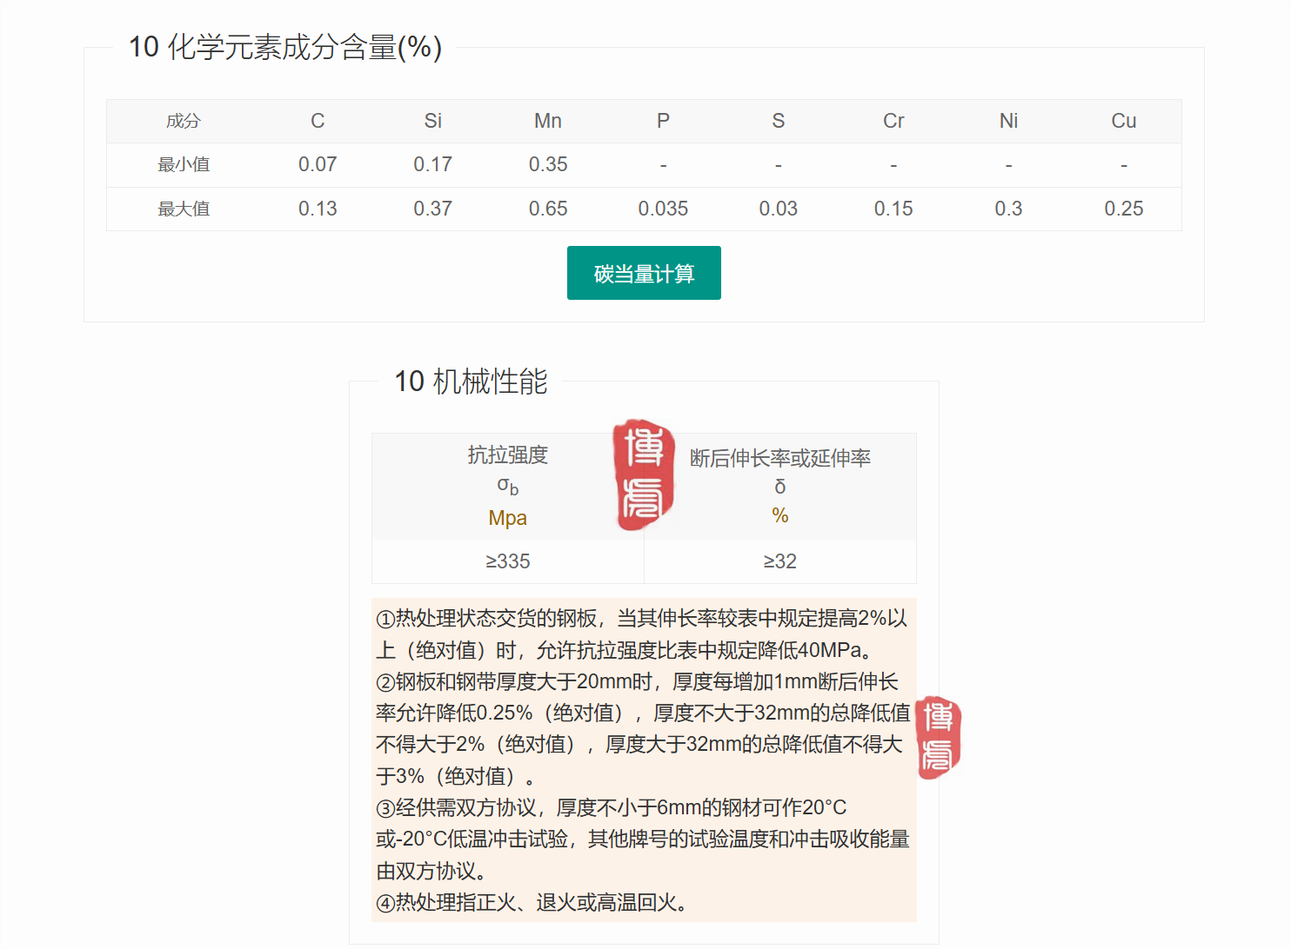Click the red seal stamp in the mechanical properties table header
The image size is (1291, 949).
coord(644,474)
